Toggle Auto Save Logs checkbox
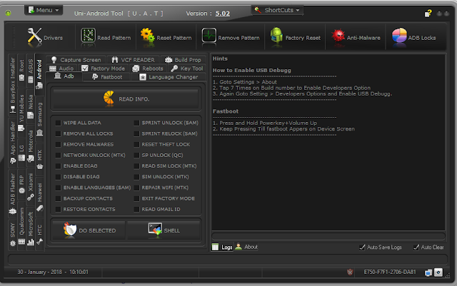 [x=362, y=247]
